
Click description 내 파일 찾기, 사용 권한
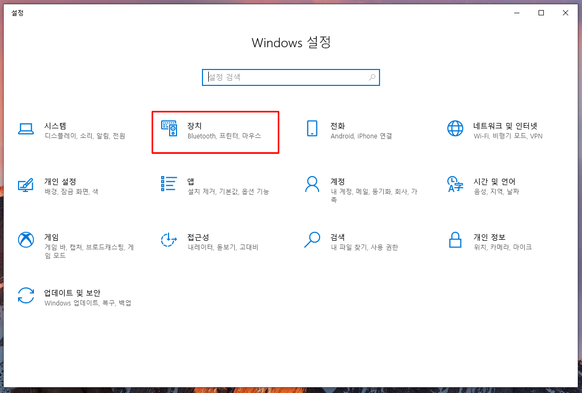coord(364,247)
